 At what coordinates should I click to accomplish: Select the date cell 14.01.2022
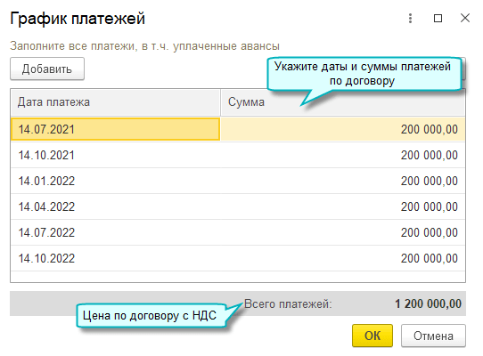115,181
